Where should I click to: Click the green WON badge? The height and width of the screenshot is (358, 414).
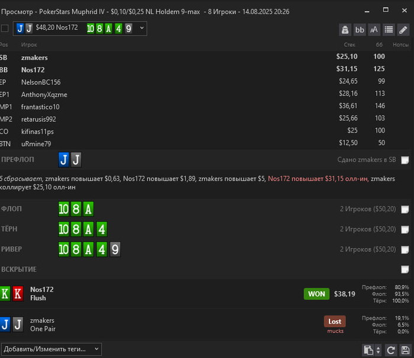tap(316, 294)
